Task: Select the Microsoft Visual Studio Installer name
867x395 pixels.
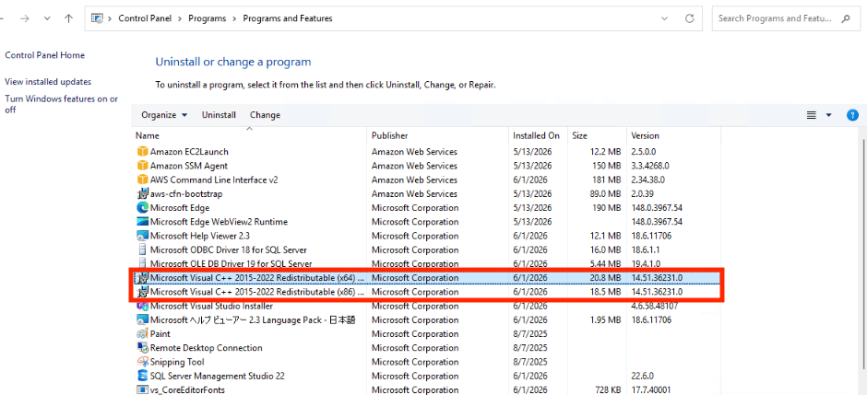Action: point(211,306)
